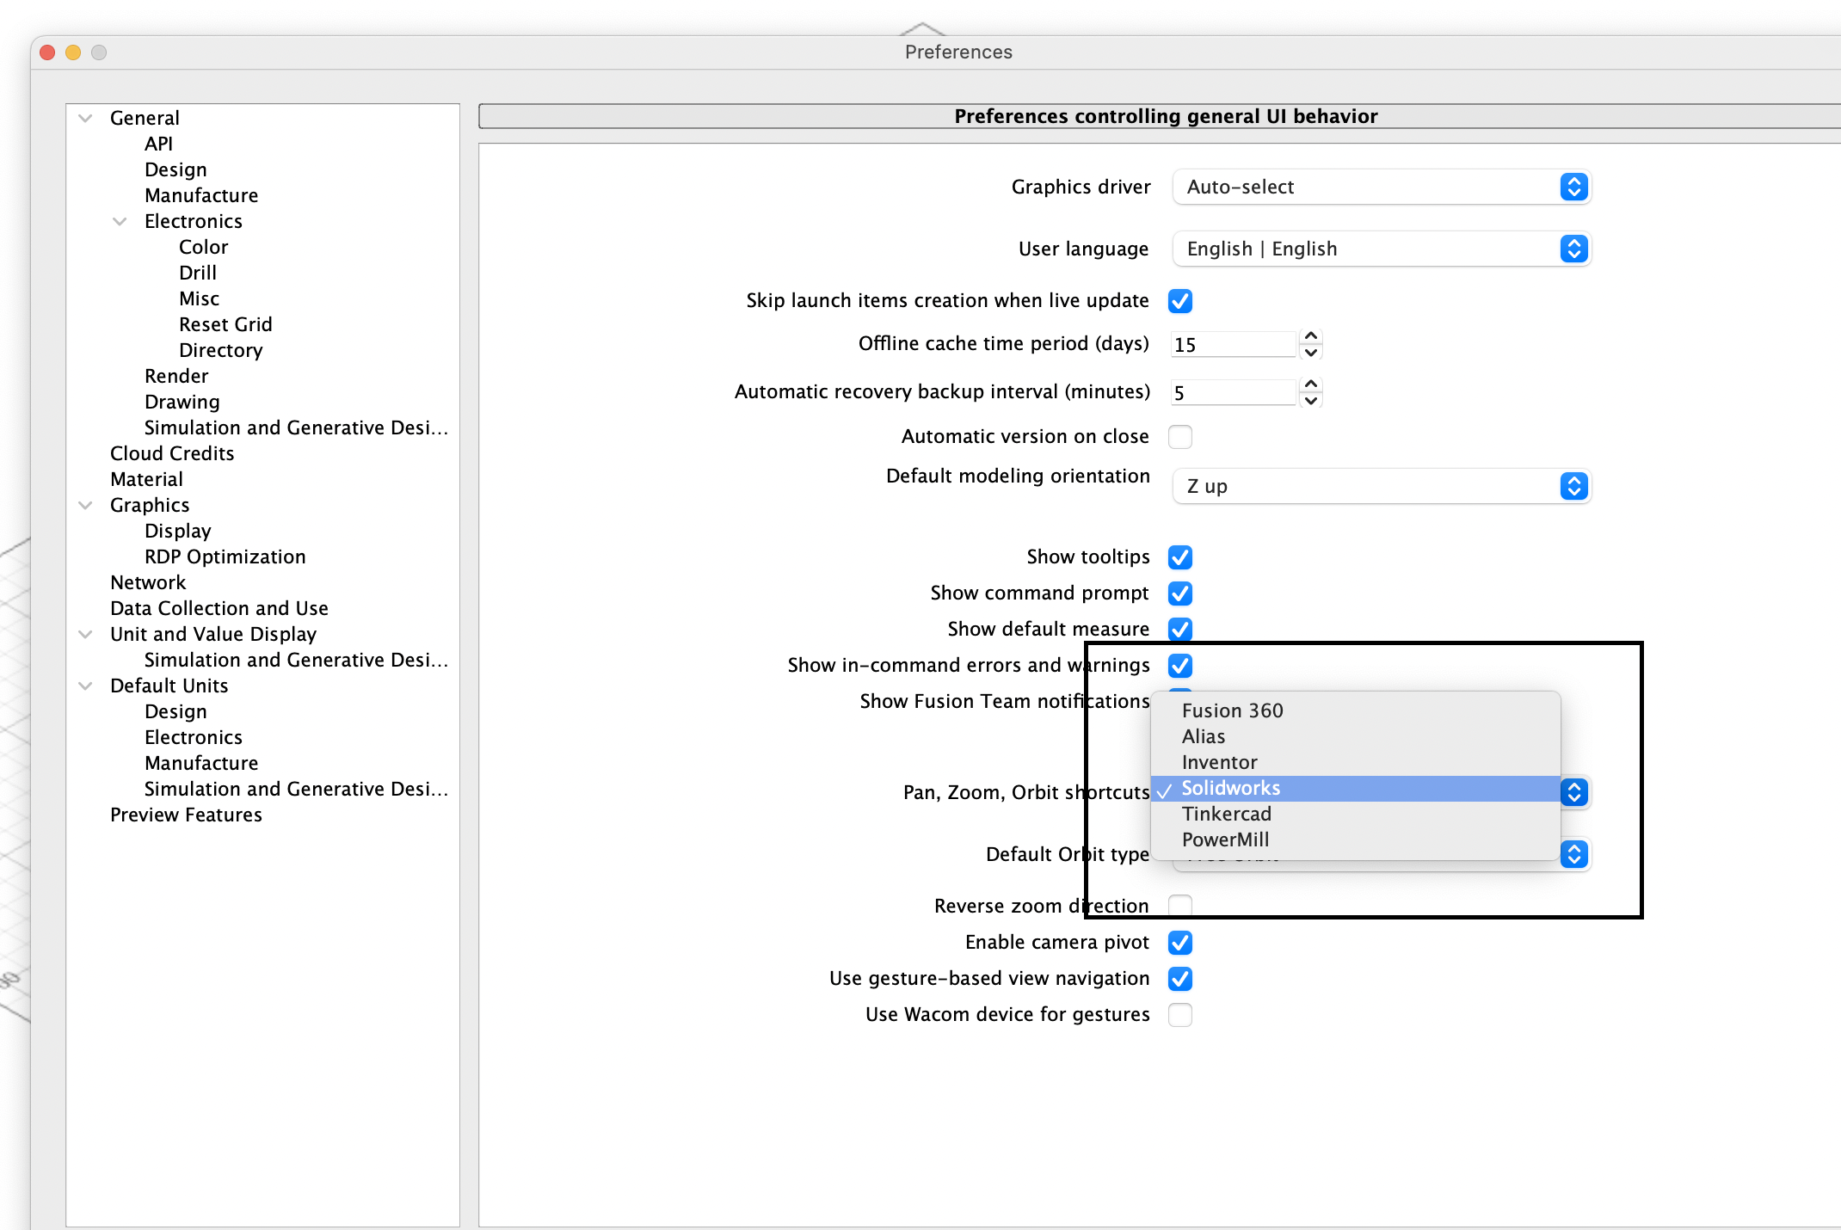Select API in the preferences tree
Viewport: 1841px width, 1230px height.
tap(158, 145)
